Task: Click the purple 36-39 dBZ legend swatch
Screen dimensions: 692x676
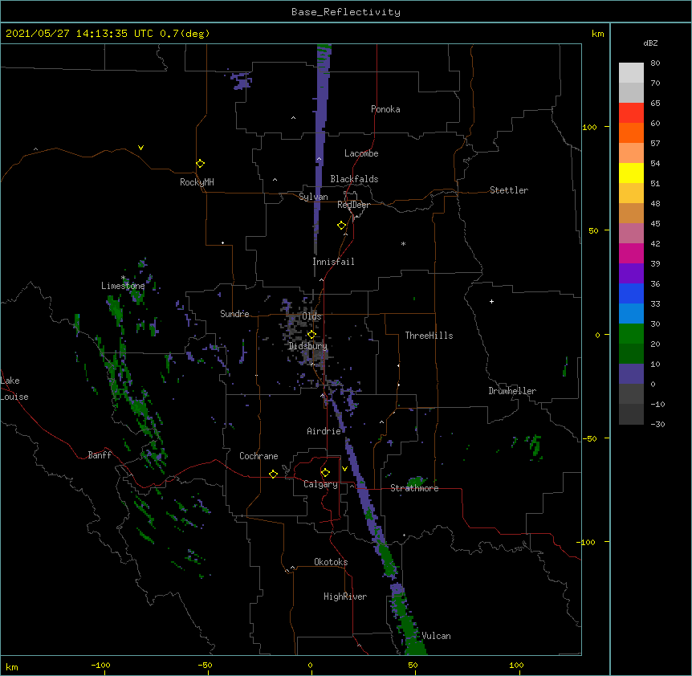Action: point(631,273)
